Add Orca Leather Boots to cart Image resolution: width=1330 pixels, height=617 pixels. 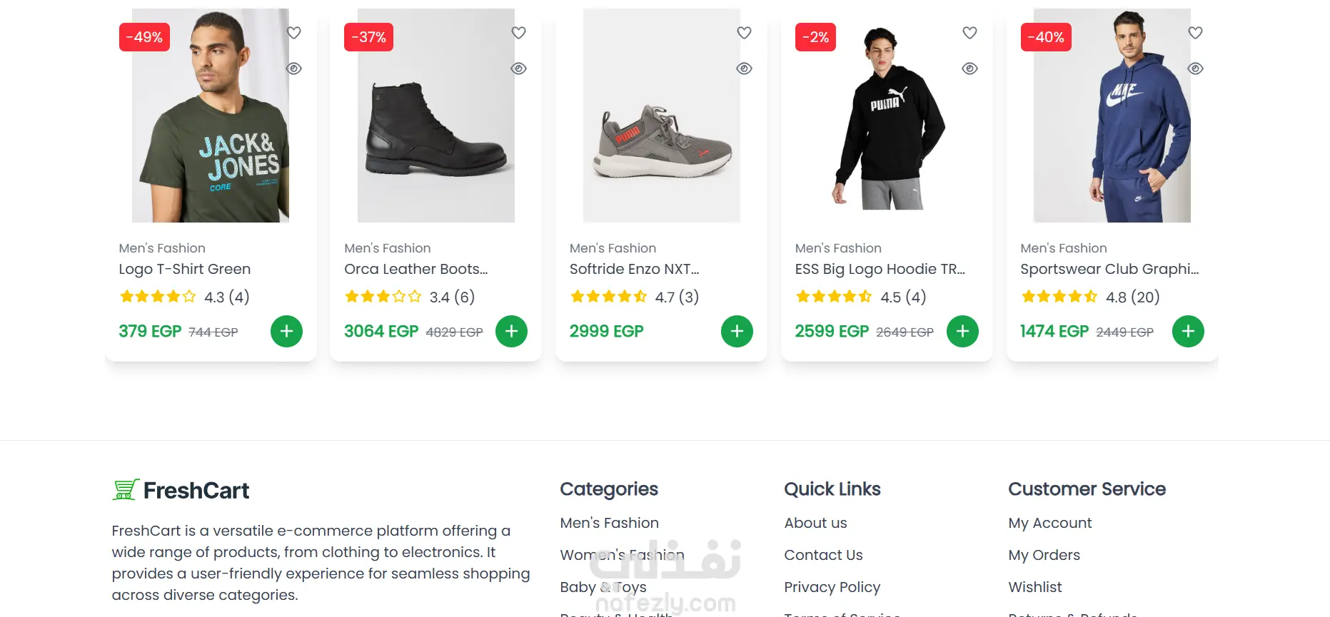[x=511, y=331]
